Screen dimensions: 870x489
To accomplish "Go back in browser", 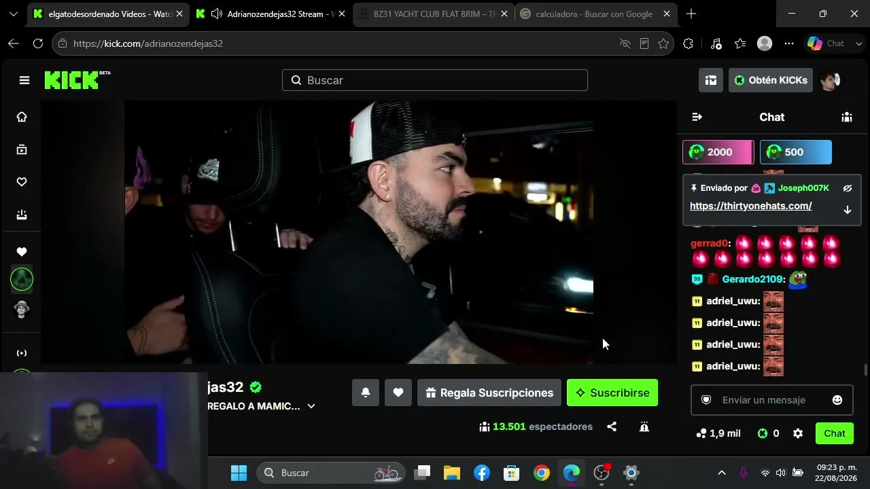I will [x=14, y=43].
